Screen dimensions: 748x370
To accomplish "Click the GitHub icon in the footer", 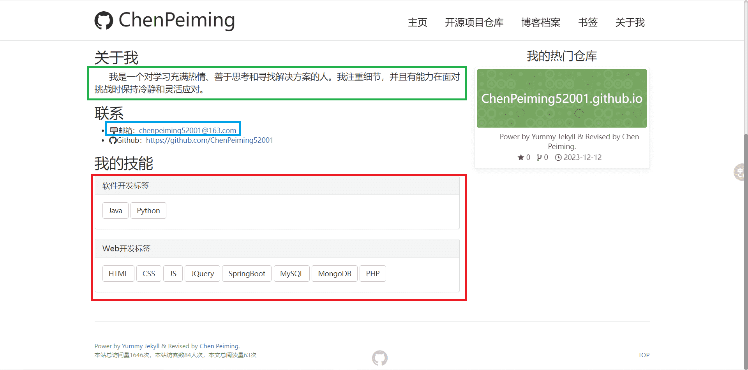I will (380, 358).
